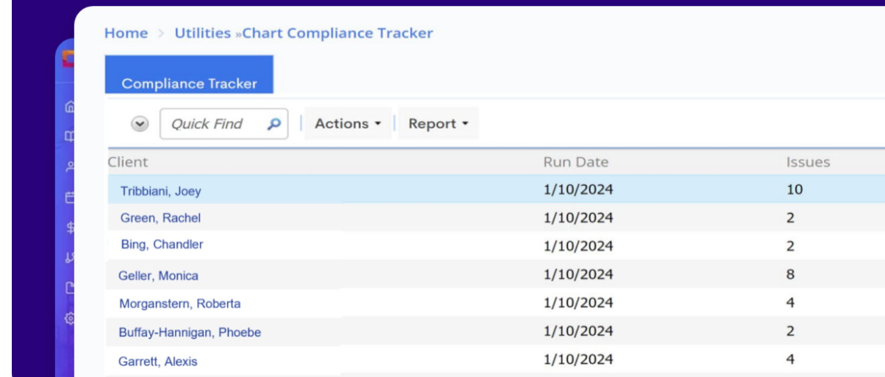The height and width of the screenshot is (377, 885).
Task: Open client Buffay-Hannigan, Phoebe
Action: (190, 332)
